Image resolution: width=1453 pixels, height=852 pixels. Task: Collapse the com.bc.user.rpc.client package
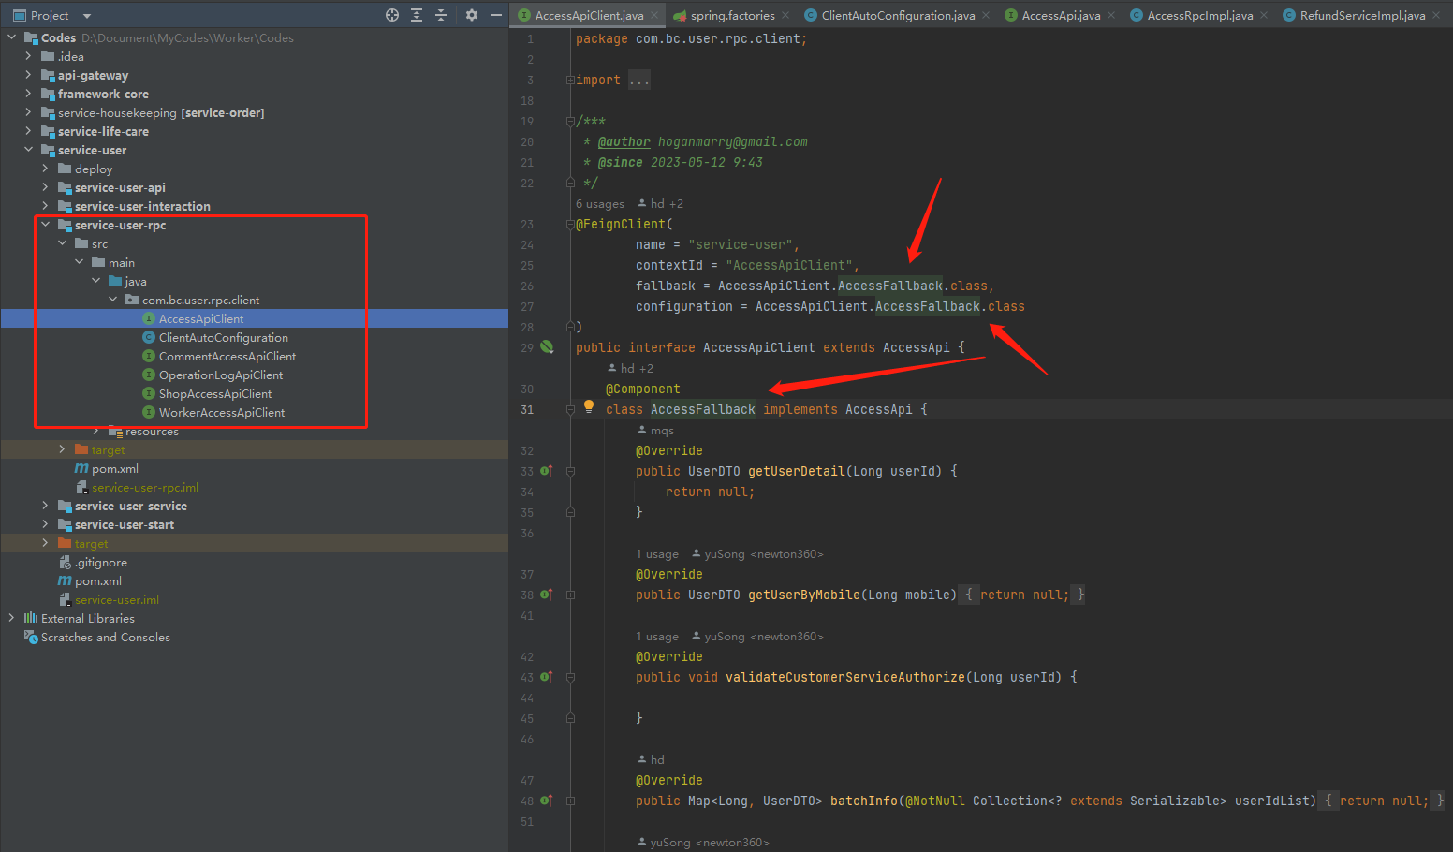pos(112,300)
